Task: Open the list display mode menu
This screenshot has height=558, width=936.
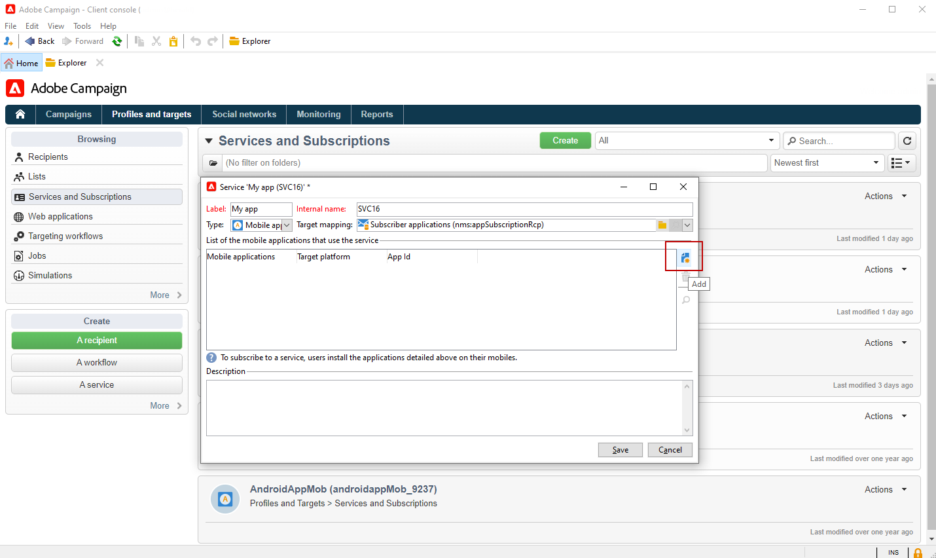Action: (x=901, y=163)
